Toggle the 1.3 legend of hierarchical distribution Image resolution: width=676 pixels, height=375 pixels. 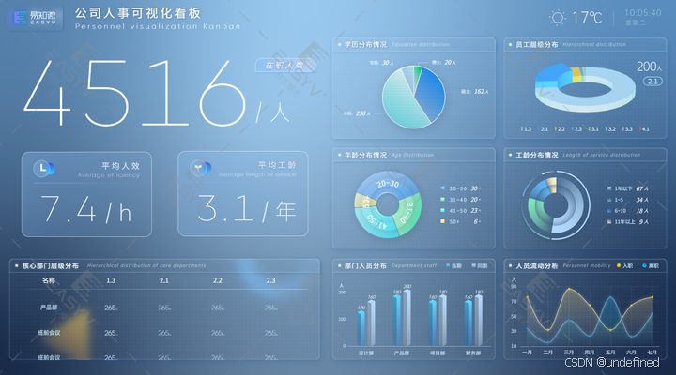(526, 128)
